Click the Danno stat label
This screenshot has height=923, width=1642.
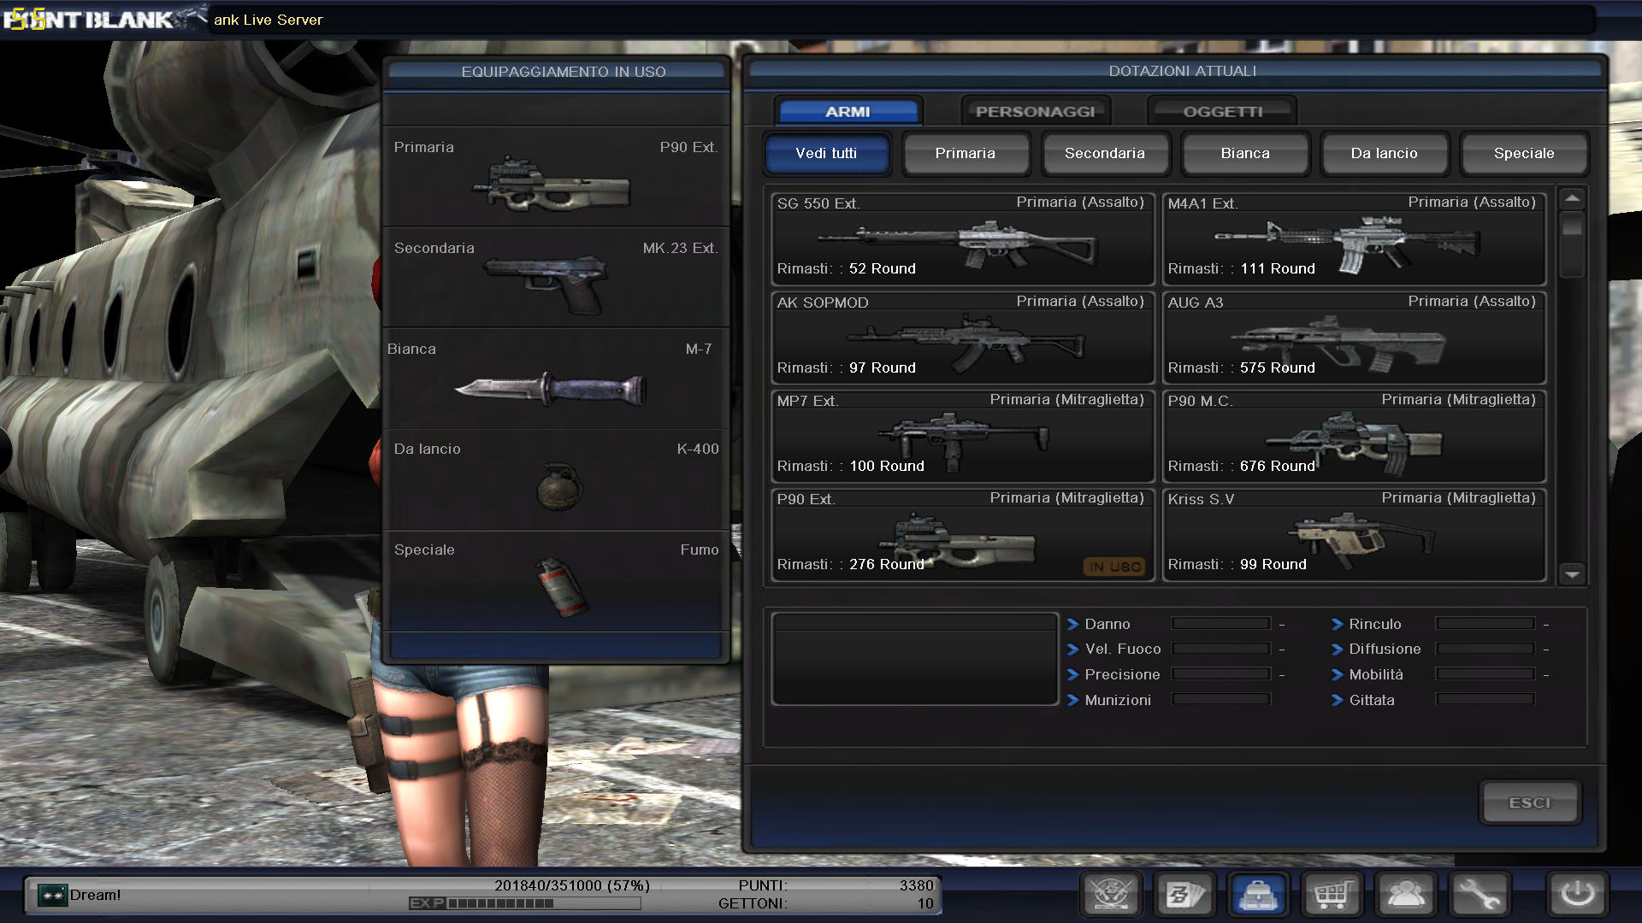[1107, 624]
